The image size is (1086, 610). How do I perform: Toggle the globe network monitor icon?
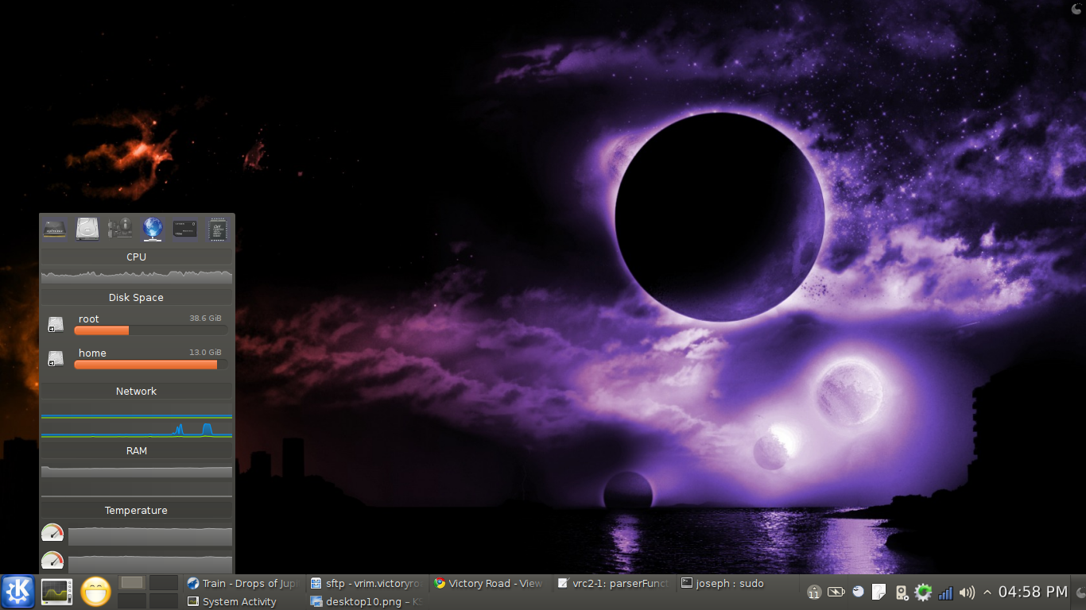(152, 230)
